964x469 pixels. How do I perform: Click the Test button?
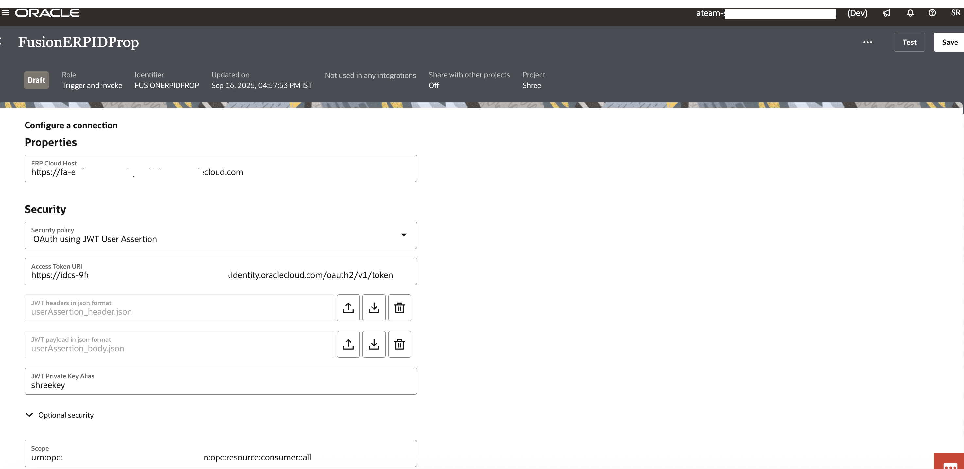[x=909, y=42]
